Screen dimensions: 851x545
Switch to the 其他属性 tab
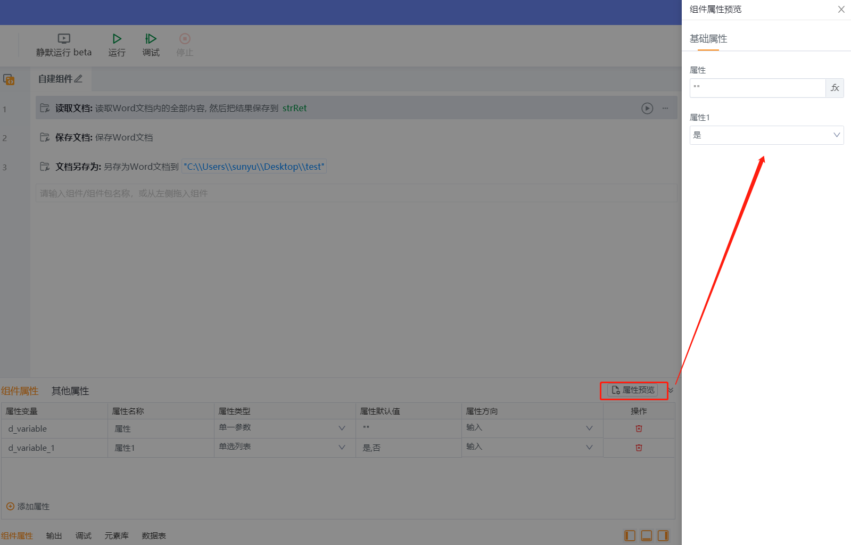(70, 391)
